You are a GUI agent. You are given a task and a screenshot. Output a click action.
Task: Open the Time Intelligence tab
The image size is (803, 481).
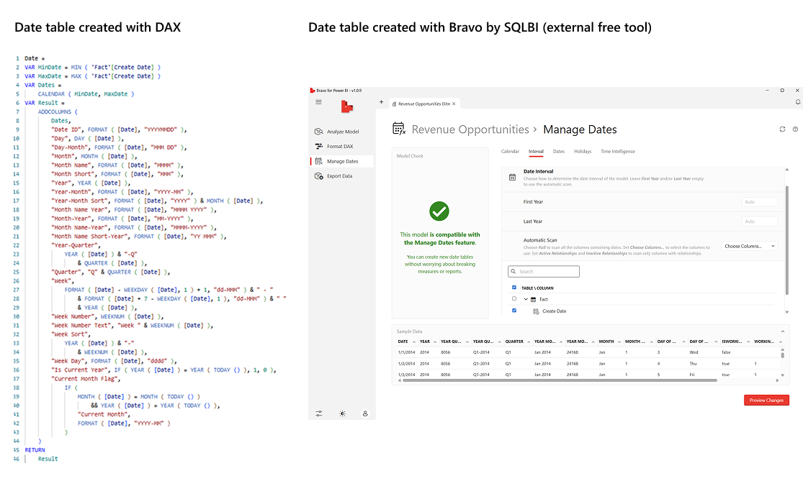[x=618, y=151]
